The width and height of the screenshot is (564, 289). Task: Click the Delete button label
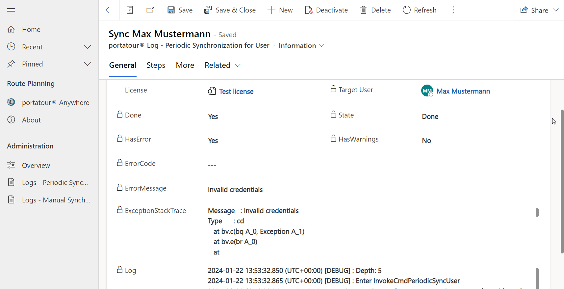click(381, 10)
